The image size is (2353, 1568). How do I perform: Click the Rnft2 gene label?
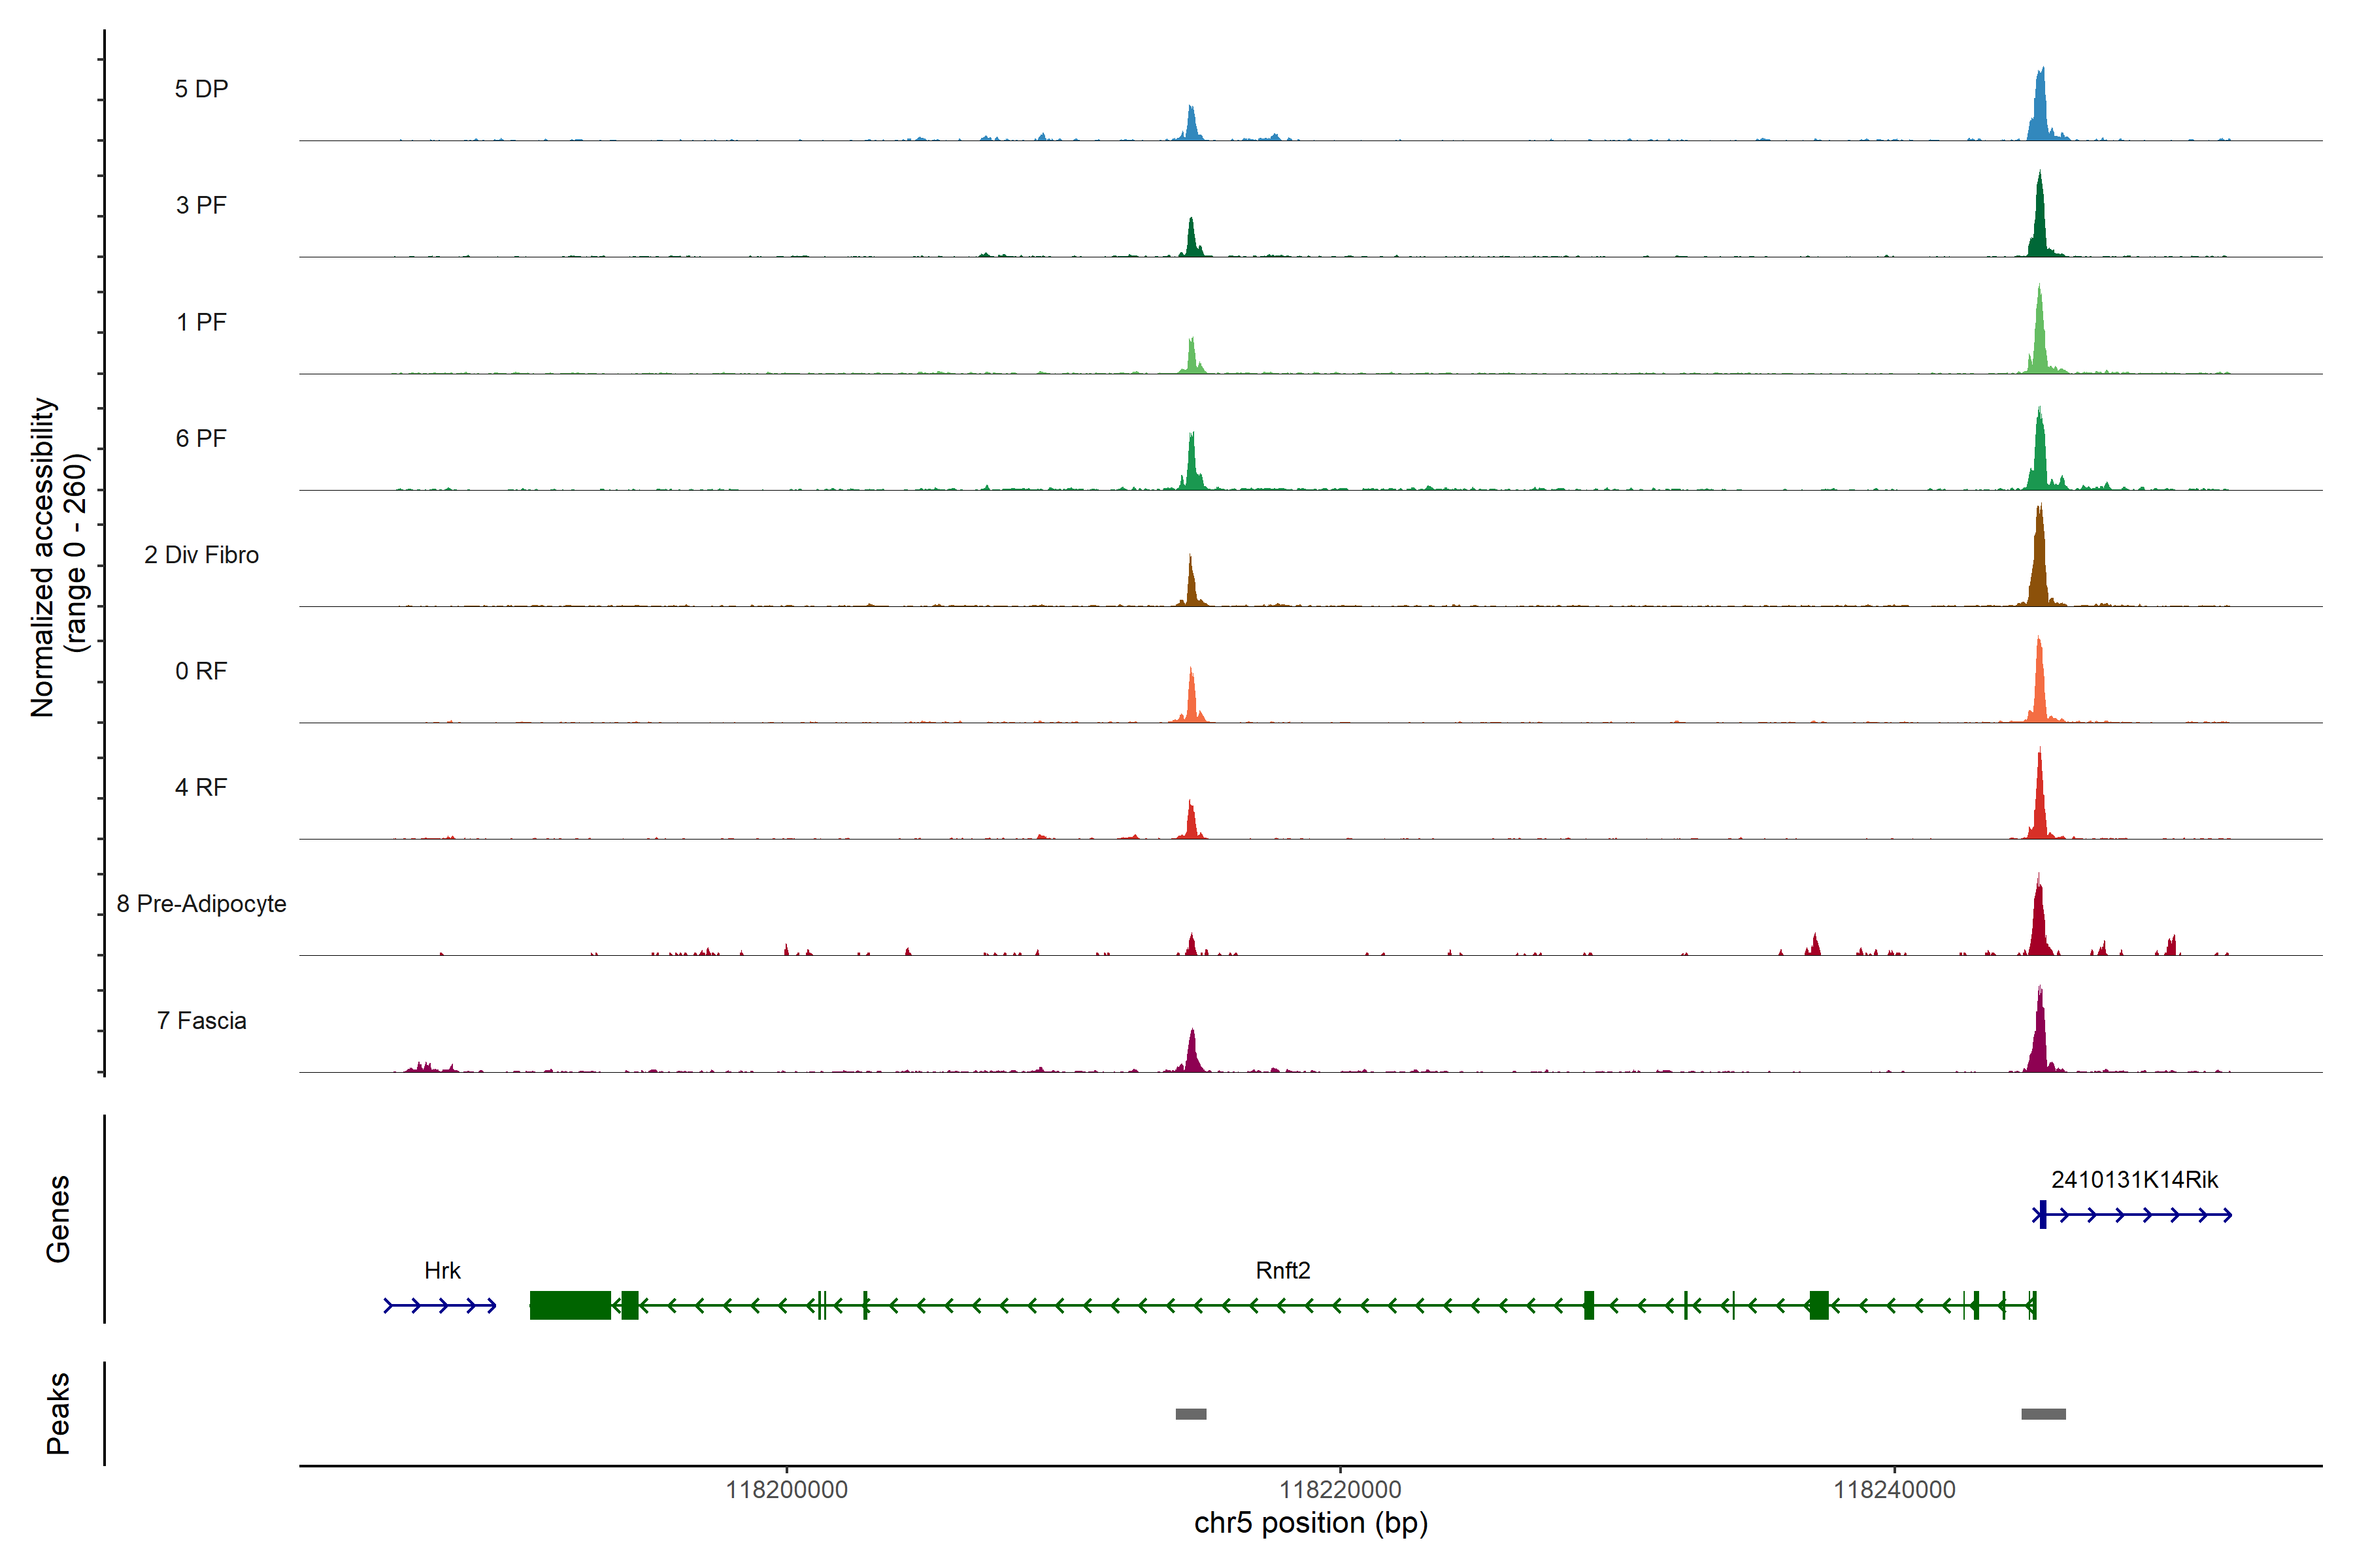pos(1282,1271)
